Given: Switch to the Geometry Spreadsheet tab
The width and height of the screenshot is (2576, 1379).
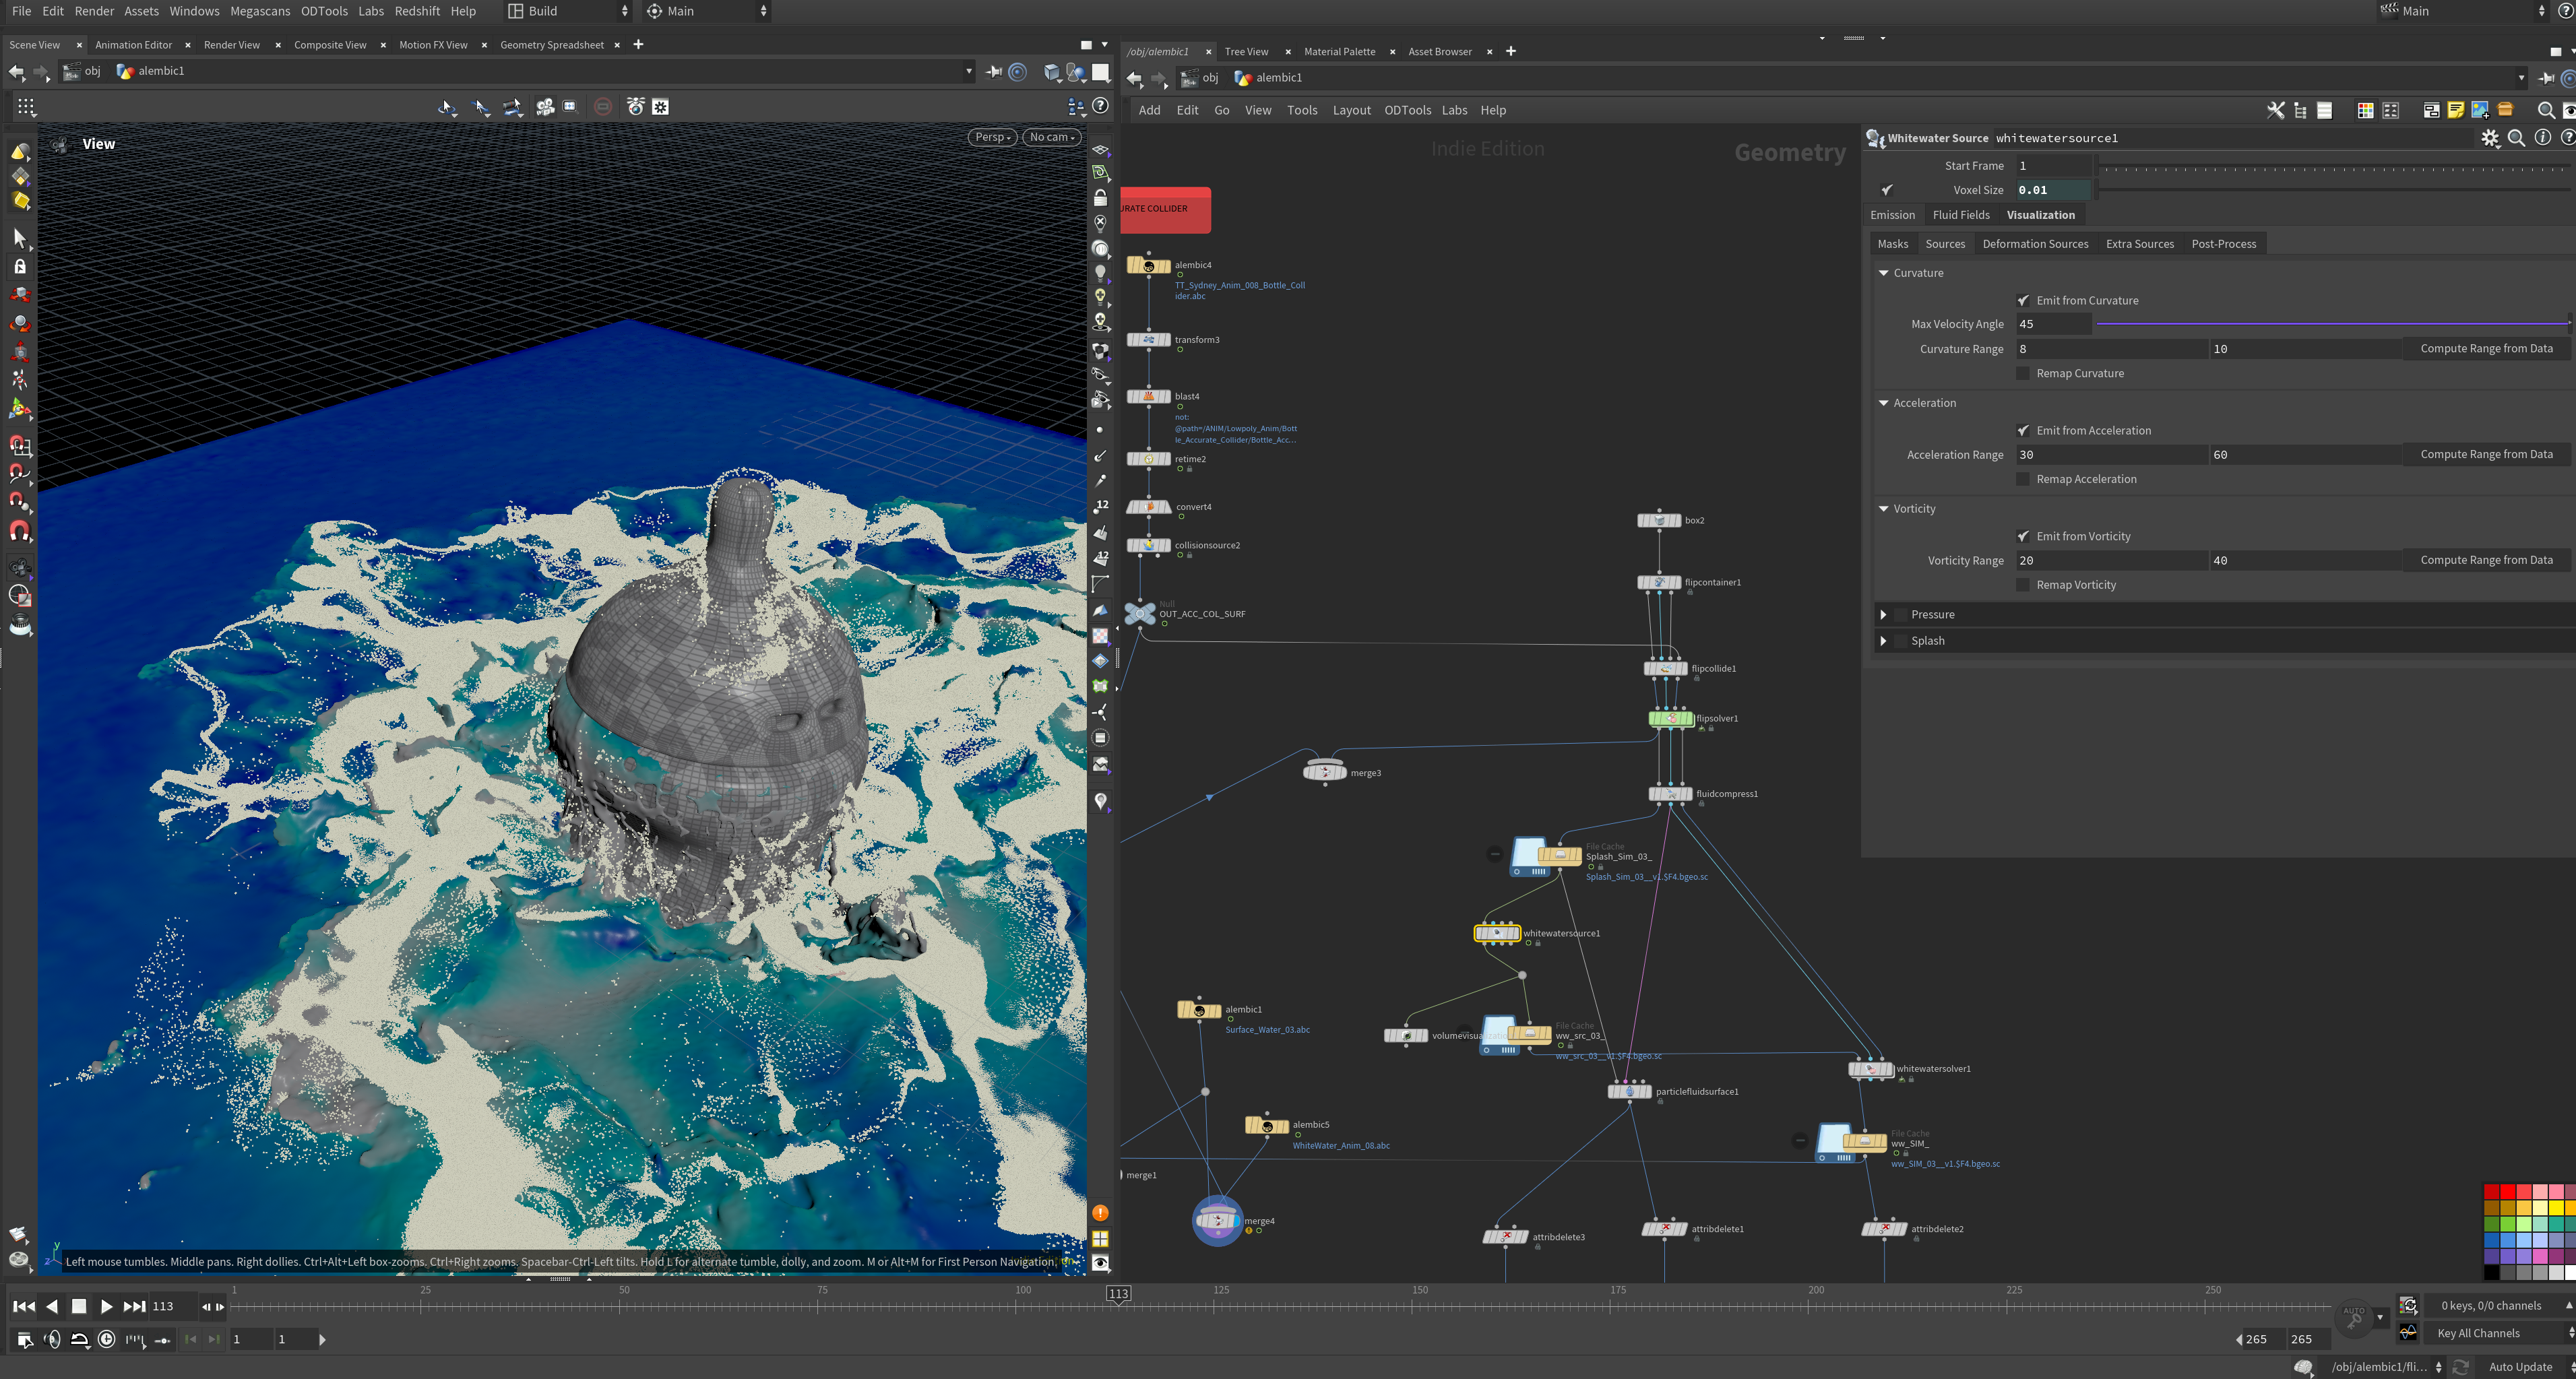Looking at the screenshot, I should [552, 45].
